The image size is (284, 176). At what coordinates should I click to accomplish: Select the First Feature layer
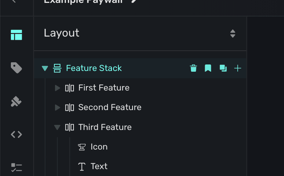click(104, 88)
